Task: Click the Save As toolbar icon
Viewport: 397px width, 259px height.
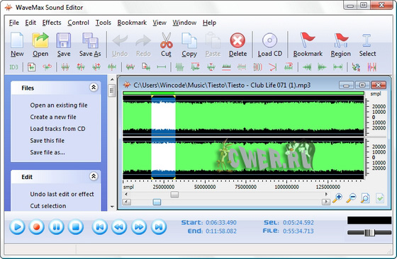Action: pos(90,40)
